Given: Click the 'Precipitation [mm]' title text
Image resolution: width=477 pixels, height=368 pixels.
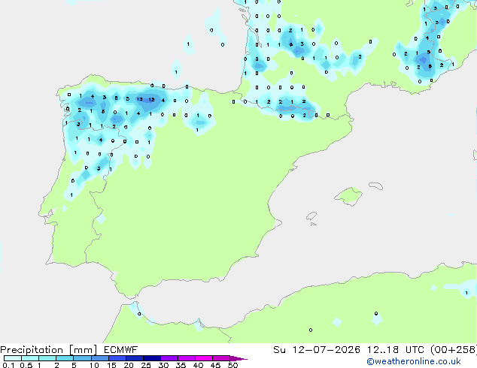Looking at the screenshot, I should (x=49, y=350).
